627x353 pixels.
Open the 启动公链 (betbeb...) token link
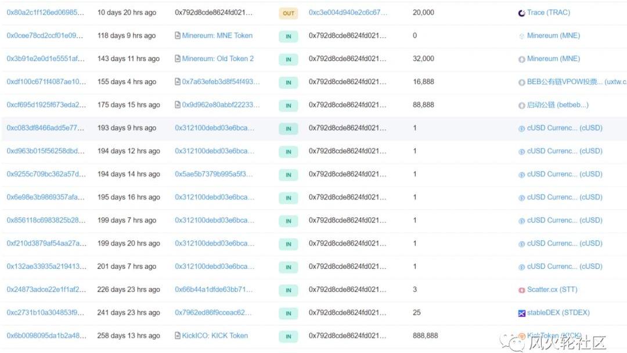558,105
